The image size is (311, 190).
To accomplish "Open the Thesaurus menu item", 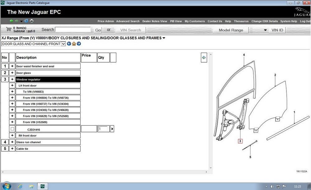I will pos(241,21).
